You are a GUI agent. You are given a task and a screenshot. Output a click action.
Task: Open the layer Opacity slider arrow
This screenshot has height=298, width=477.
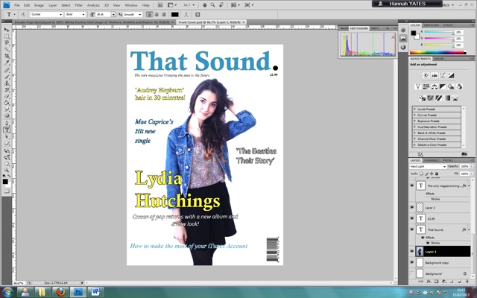click(472, 166)
